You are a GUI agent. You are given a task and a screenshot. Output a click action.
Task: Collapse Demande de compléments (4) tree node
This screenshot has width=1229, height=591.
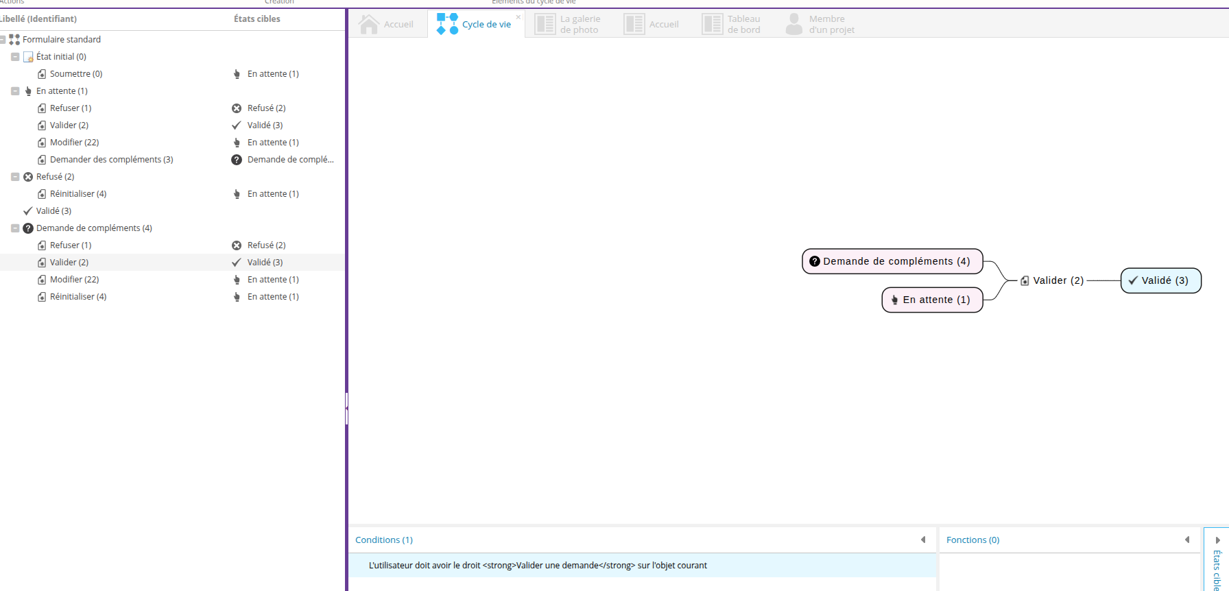15,228
